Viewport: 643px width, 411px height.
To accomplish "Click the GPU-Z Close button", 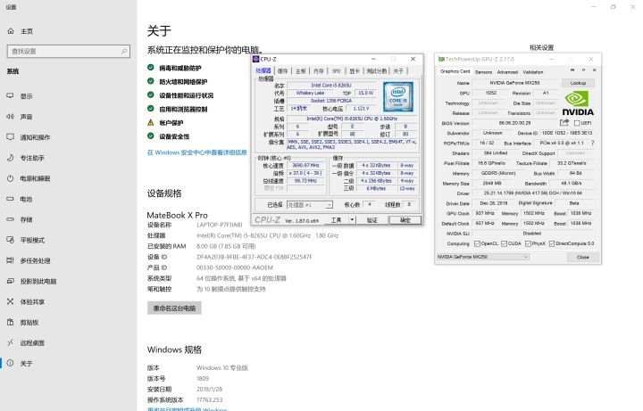I will coord(582,257).
